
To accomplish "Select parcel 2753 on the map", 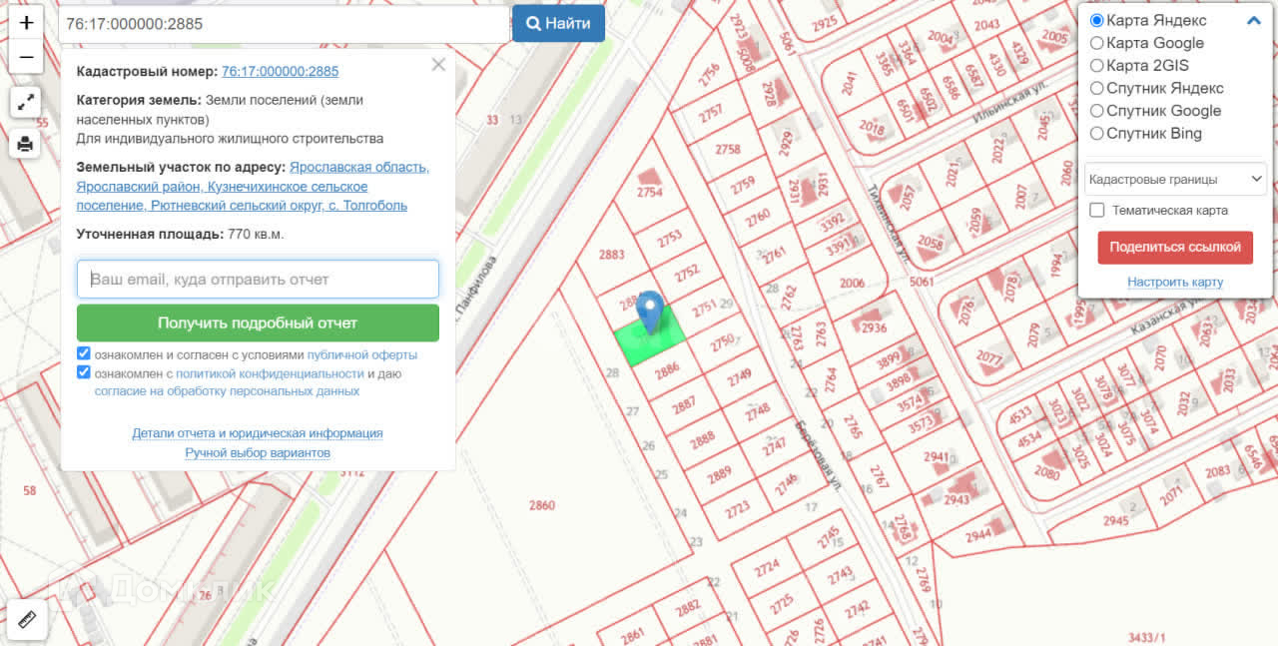I will click(669, 238).
